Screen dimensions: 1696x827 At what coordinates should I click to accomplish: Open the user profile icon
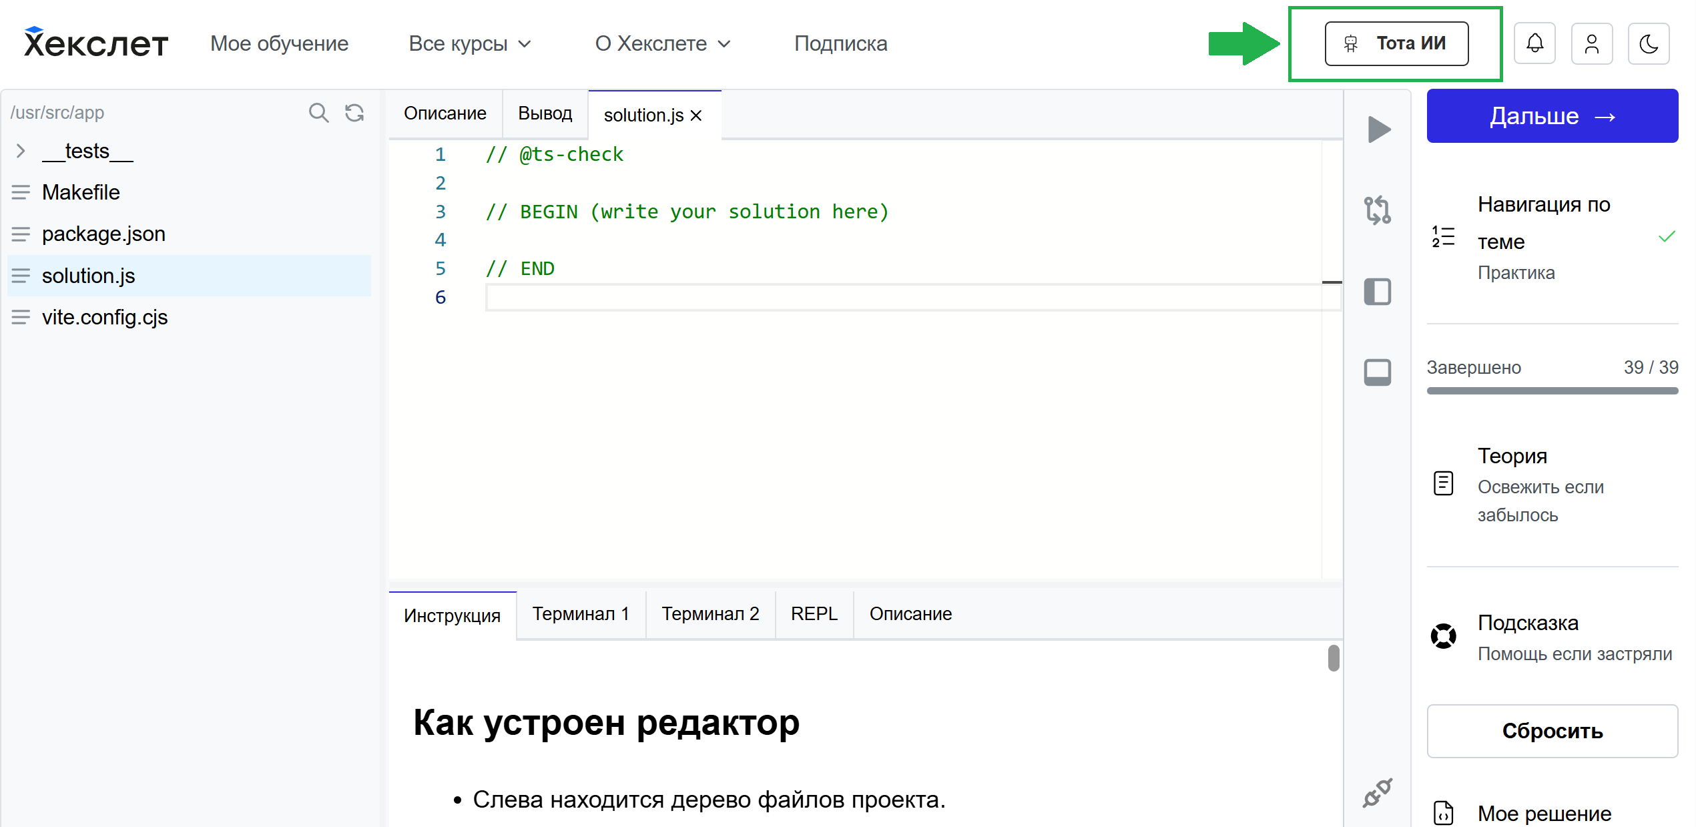(1591, 44)
